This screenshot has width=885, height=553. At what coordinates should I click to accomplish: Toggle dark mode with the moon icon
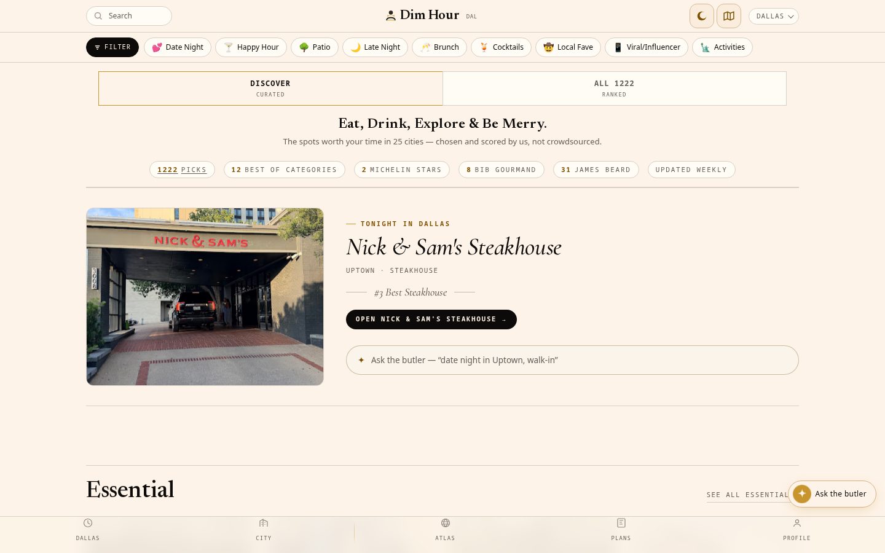coord(701,16)
